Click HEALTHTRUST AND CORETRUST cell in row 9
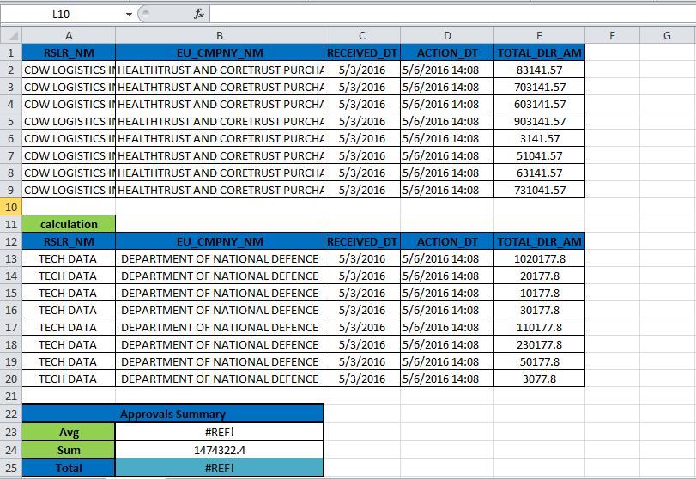The width and height of the screenshot is (696, 479). pos(220,190)
